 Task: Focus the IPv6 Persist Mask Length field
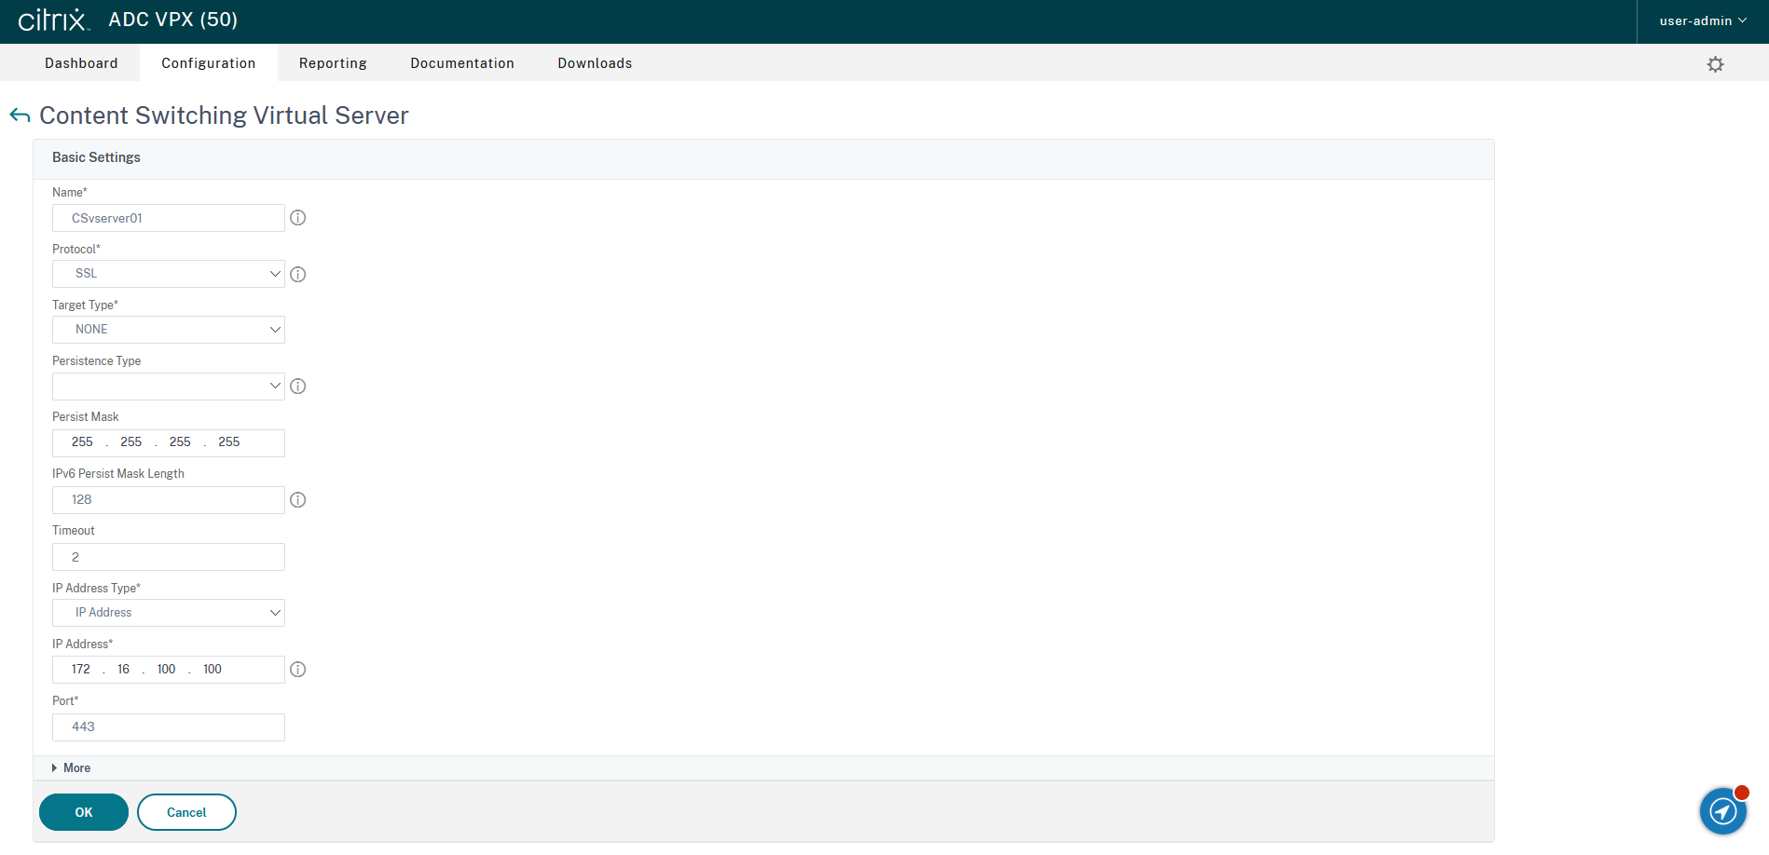pyautogui.click(x=169, y=500)
